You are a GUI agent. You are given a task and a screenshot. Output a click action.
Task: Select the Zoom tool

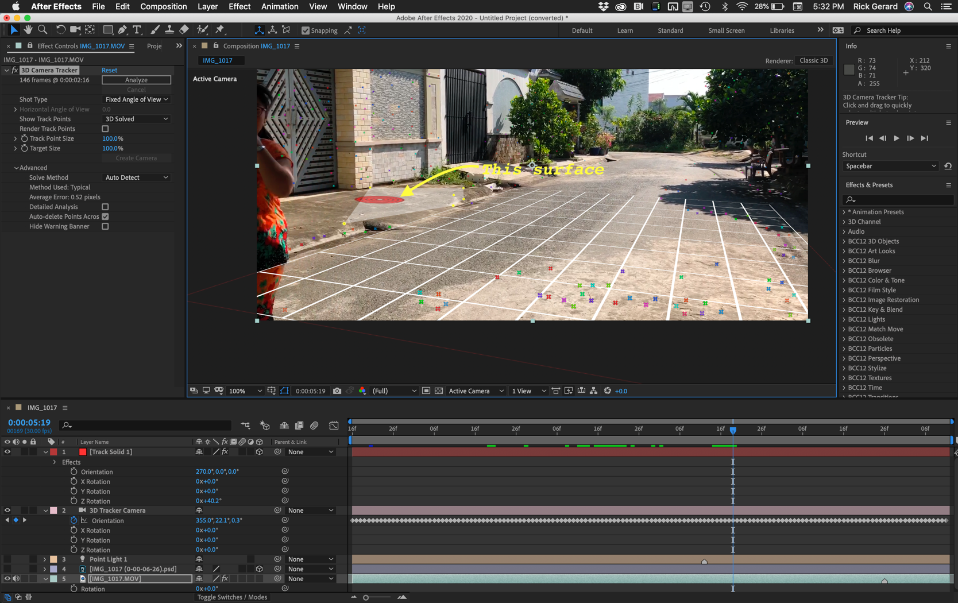[x=42, y=29]
